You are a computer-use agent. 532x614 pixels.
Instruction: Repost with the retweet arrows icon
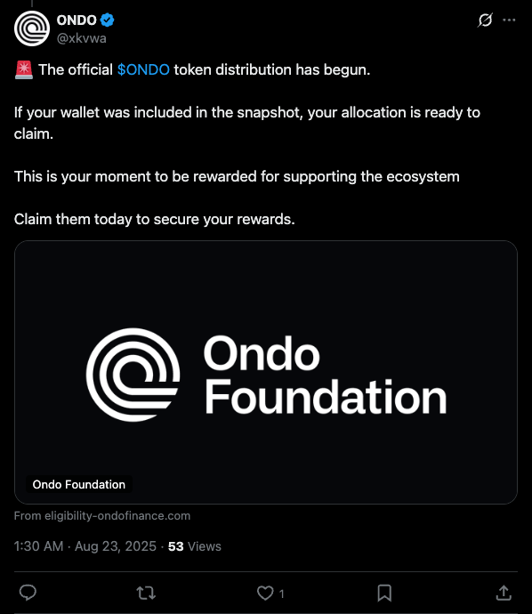[146, 593]
